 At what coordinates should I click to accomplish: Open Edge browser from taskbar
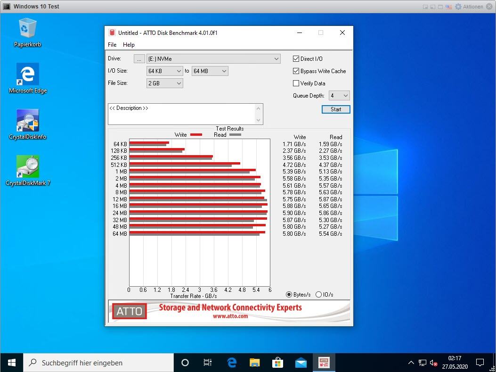[x=232, y=363]
